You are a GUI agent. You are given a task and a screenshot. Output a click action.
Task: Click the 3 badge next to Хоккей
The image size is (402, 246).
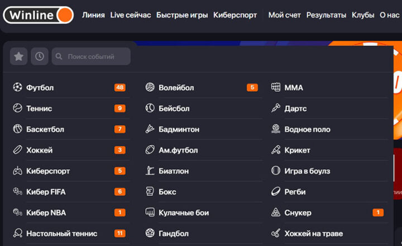point(119,150)
